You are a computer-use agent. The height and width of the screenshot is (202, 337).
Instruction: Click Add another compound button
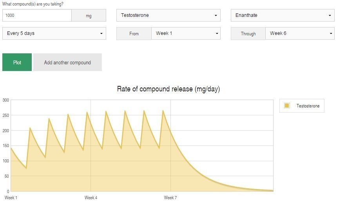[67, 62]
